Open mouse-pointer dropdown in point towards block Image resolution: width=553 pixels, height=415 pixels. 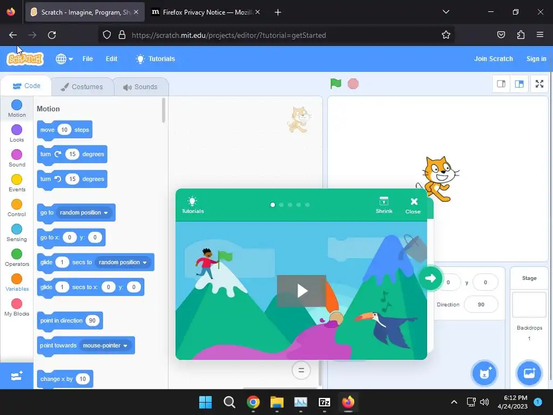pyautogui.click(x=105, y=345)
